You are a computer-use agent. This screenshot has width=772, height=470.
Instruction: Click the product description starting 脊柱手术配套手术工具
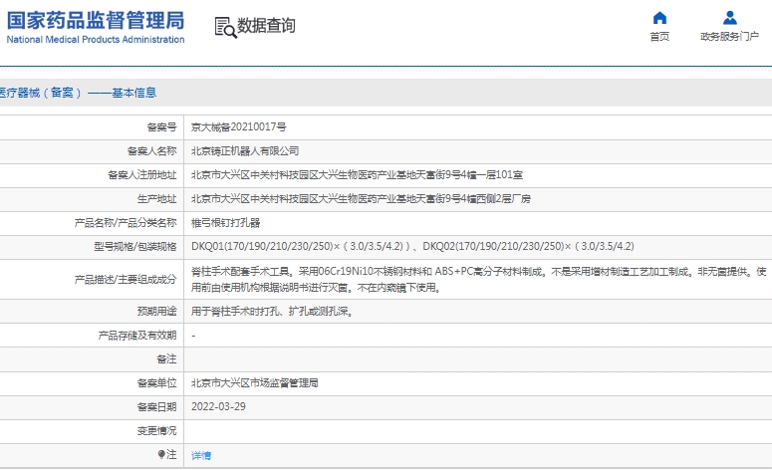click(478, 279)
